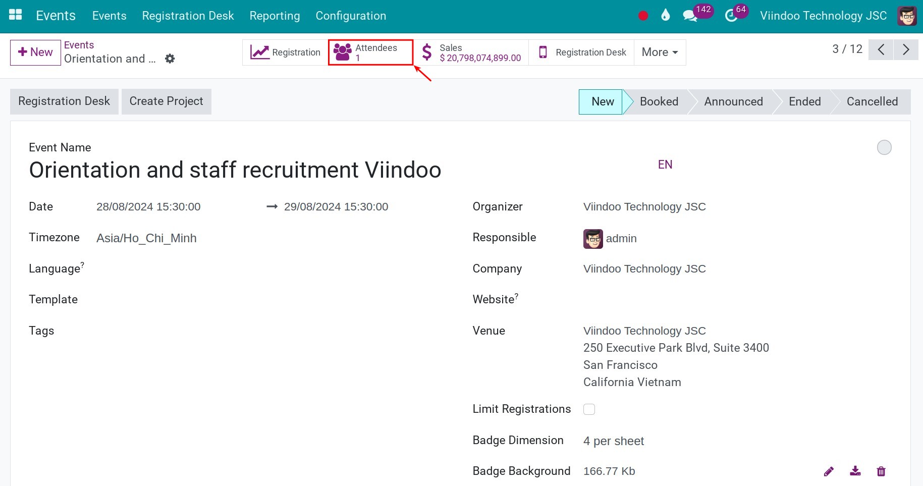Go to previous record arrow
923x486 pixels.
click(881, 49)
